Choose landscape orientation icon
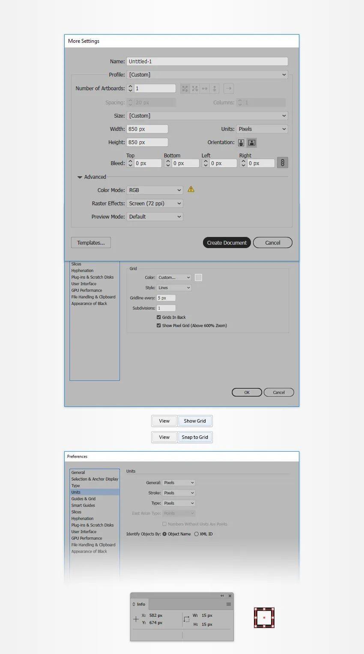The width and height of the screenshot is (364, 654). [x=252, y=142]
